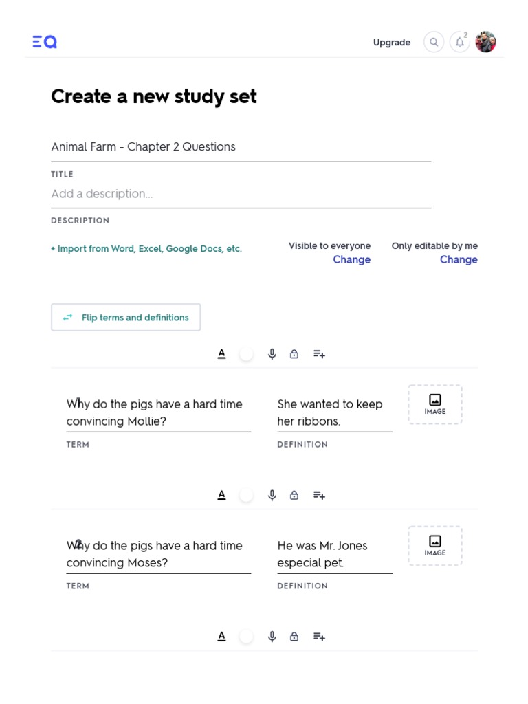
Task: Click the color circle above the Mollie card
Action: click(x=246, y=354)
